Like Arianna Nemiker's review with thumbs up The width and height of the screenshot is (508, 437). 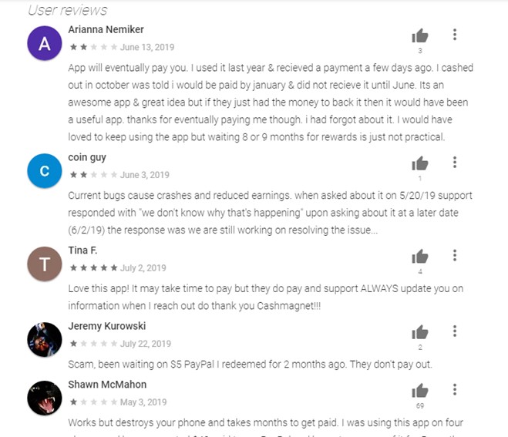coord(420,35)
